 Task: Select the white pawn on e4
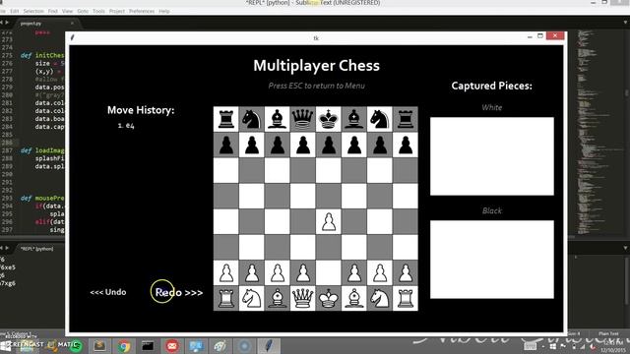329,222
